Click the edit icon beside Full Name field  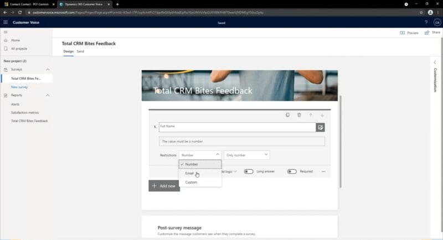pyautogui.click(x=320, y=127)
